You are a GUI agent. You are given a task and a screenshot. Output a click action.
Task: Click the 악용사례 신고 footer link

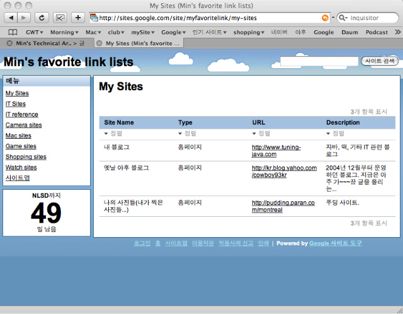[x=236, y=243]
